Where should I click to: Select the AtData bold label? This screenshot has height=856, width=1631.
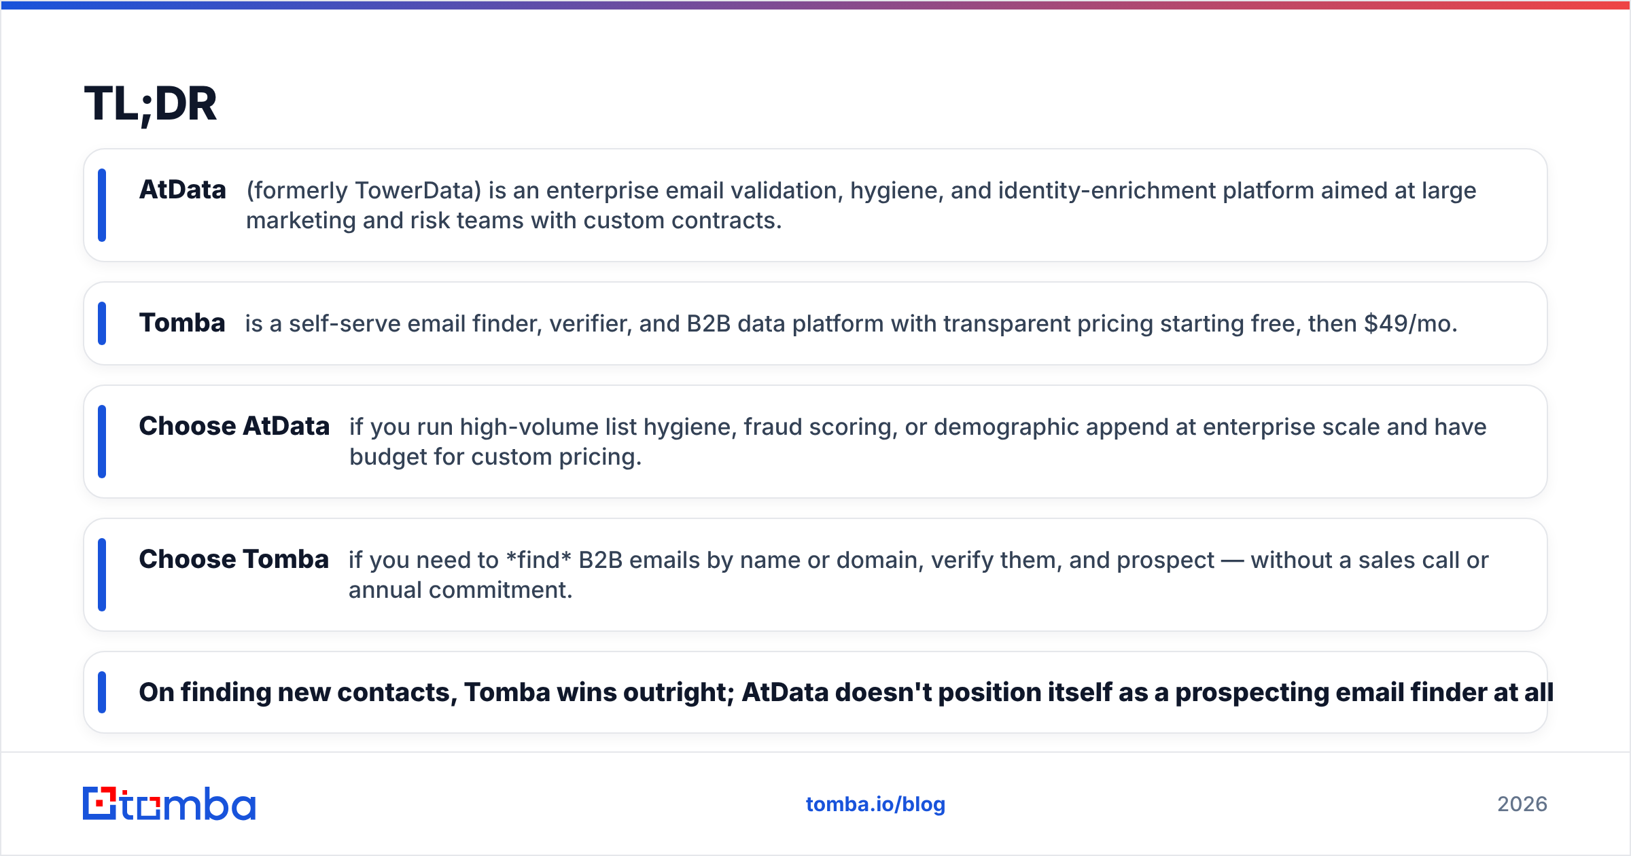click(182, 190)
